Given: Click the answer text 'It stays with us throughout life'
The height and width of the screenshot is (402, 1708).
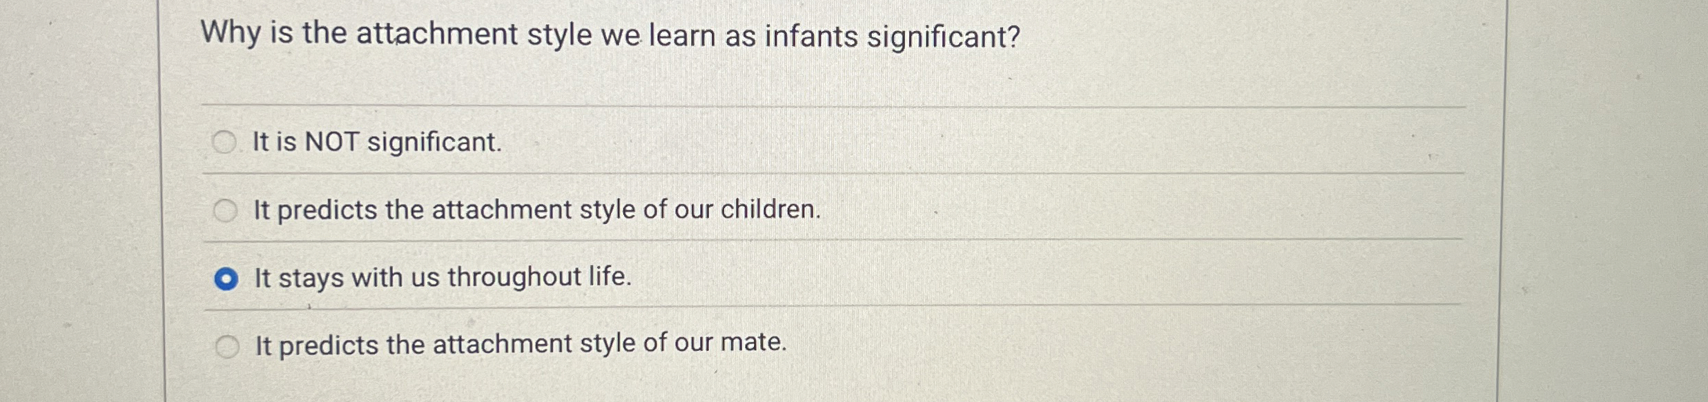Looking at the screenshot, I should (442, 278).
